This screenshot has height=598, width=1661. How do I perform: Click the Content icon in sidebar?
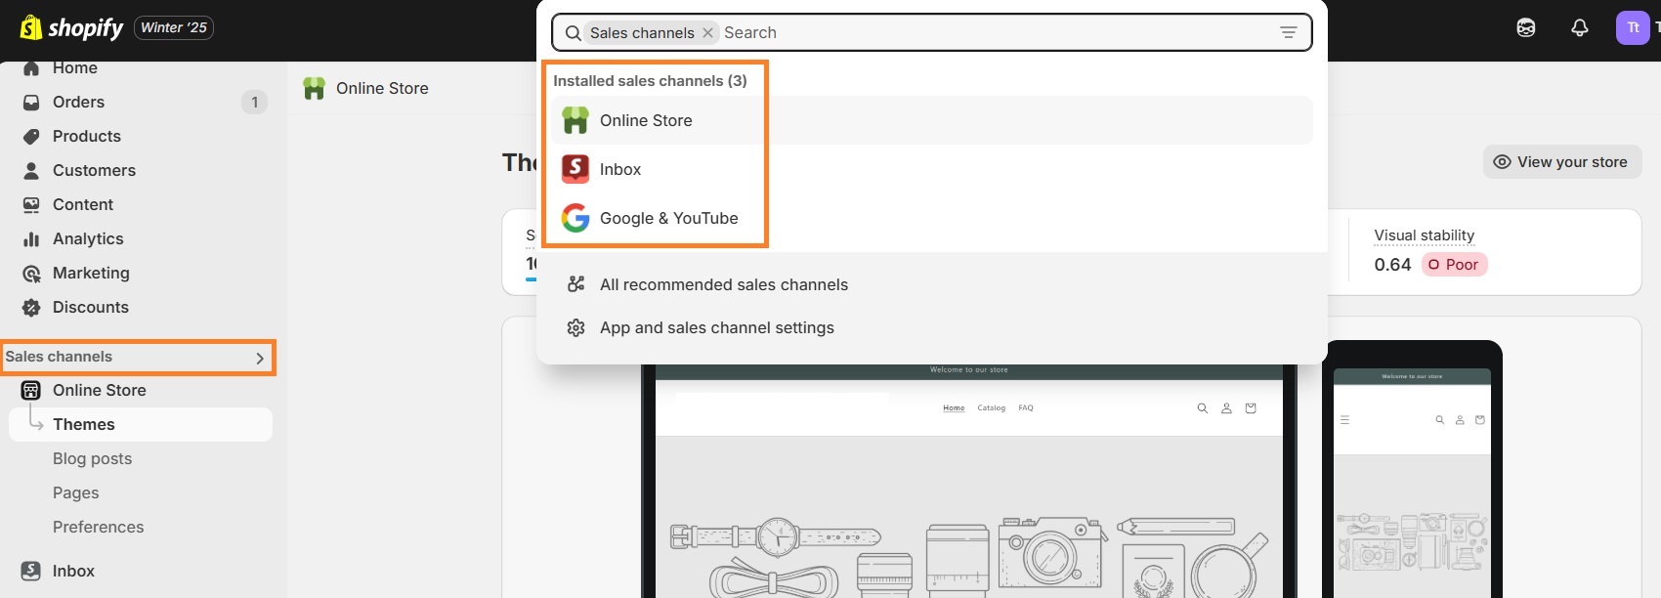point(31,204)
